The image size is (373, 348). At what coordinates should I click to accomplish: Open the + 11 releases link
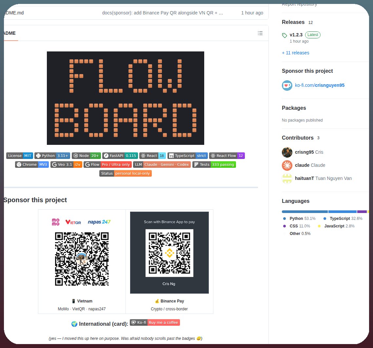[x=295, y=53]
